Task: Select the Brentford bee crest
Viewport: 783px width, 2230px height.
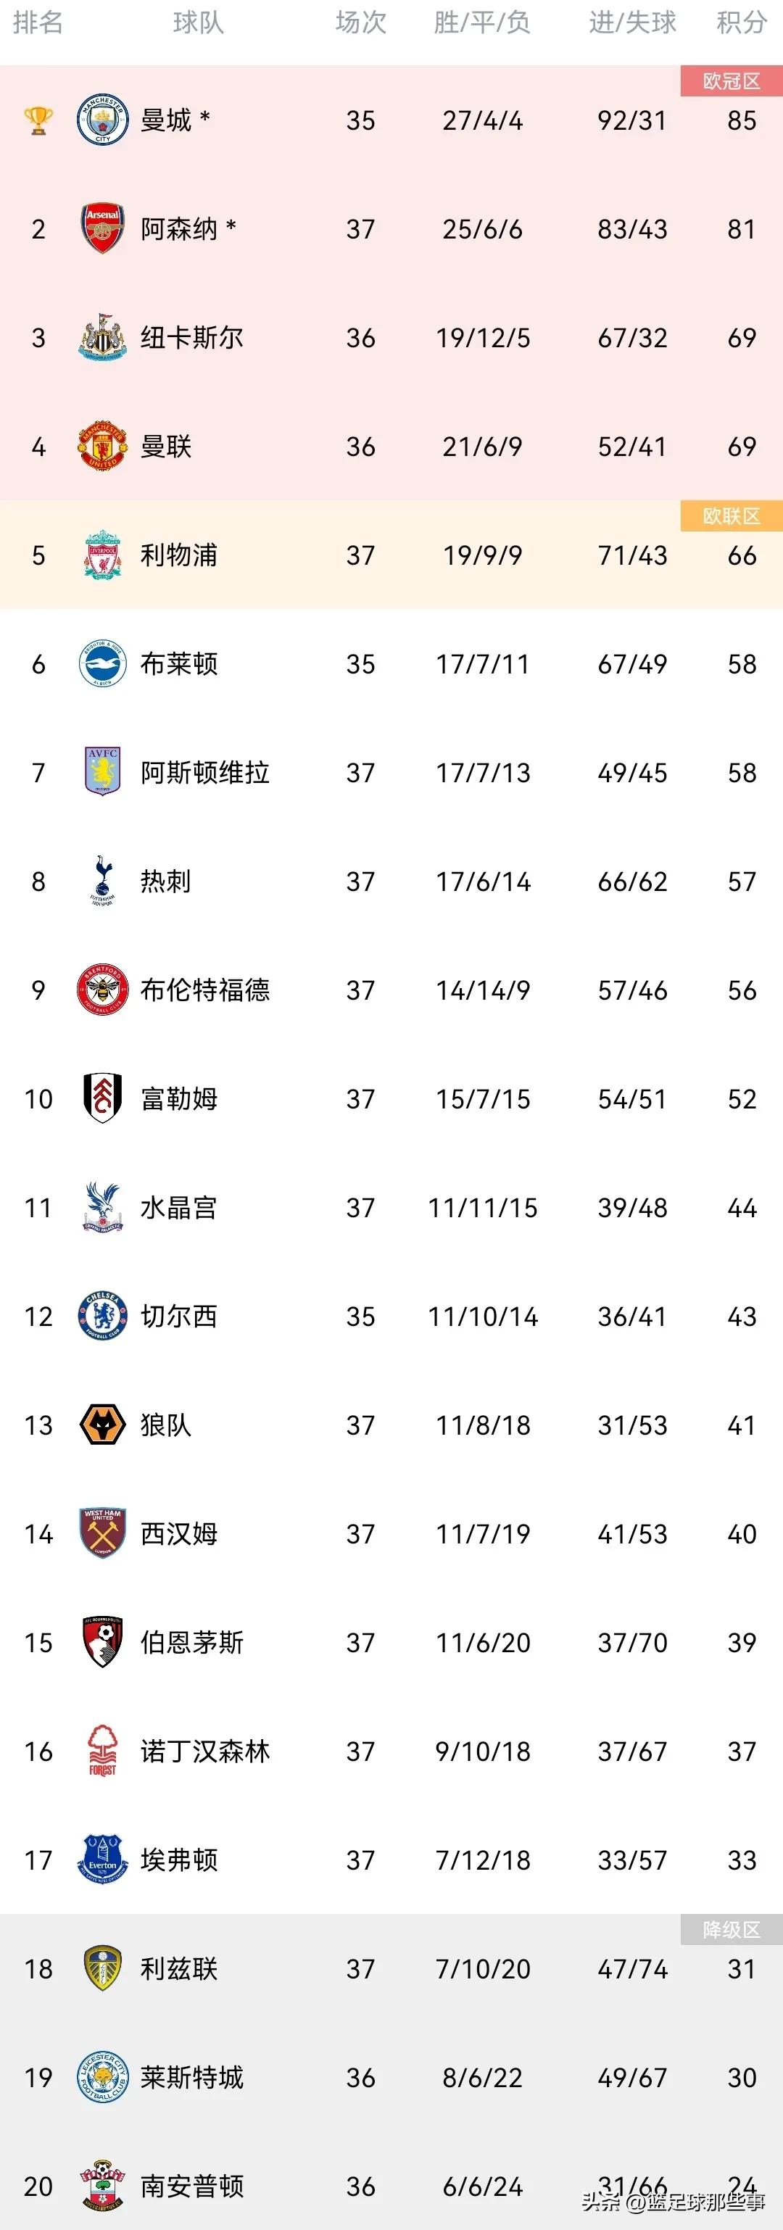Action: point(102,990)
